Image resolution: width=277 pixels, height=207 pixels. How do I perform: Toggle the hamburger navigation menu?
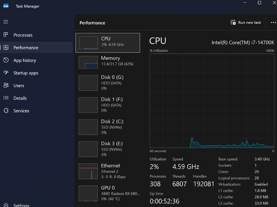(x=6, y=22)
